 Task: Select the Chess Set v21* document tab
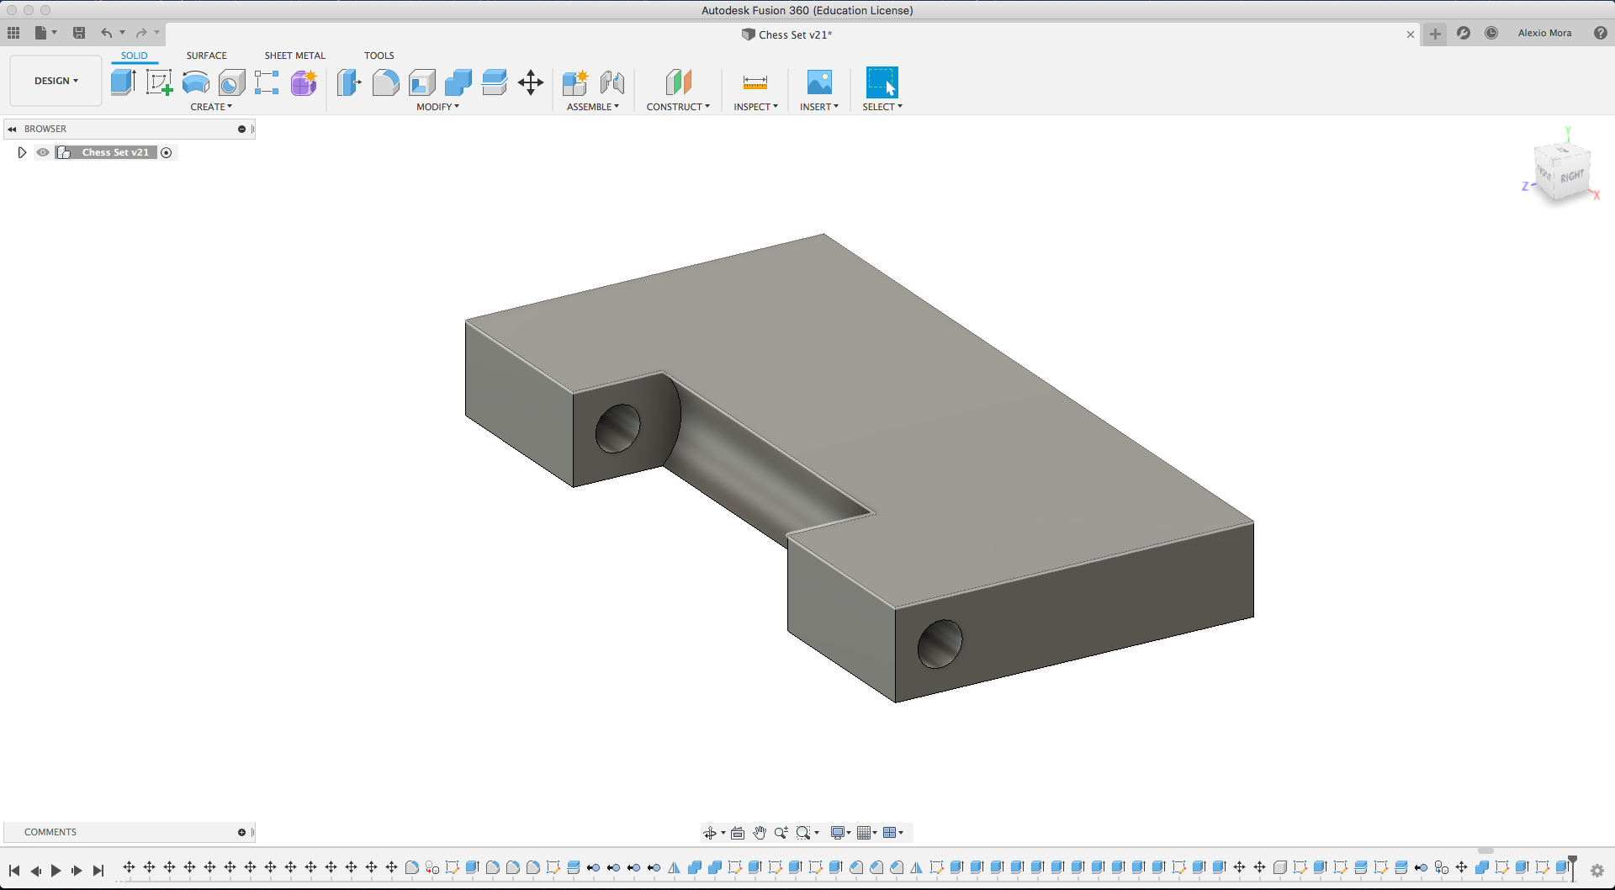click(x=787, y=34)
